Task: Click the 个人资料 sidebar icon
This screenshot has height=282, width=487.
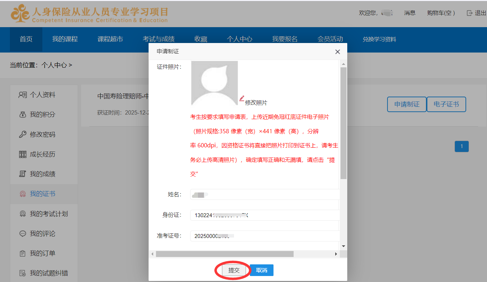Action: click(x=23, y=95)
